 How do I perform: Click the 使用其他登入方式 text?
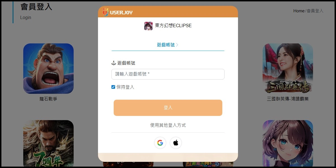click(168, 125)
